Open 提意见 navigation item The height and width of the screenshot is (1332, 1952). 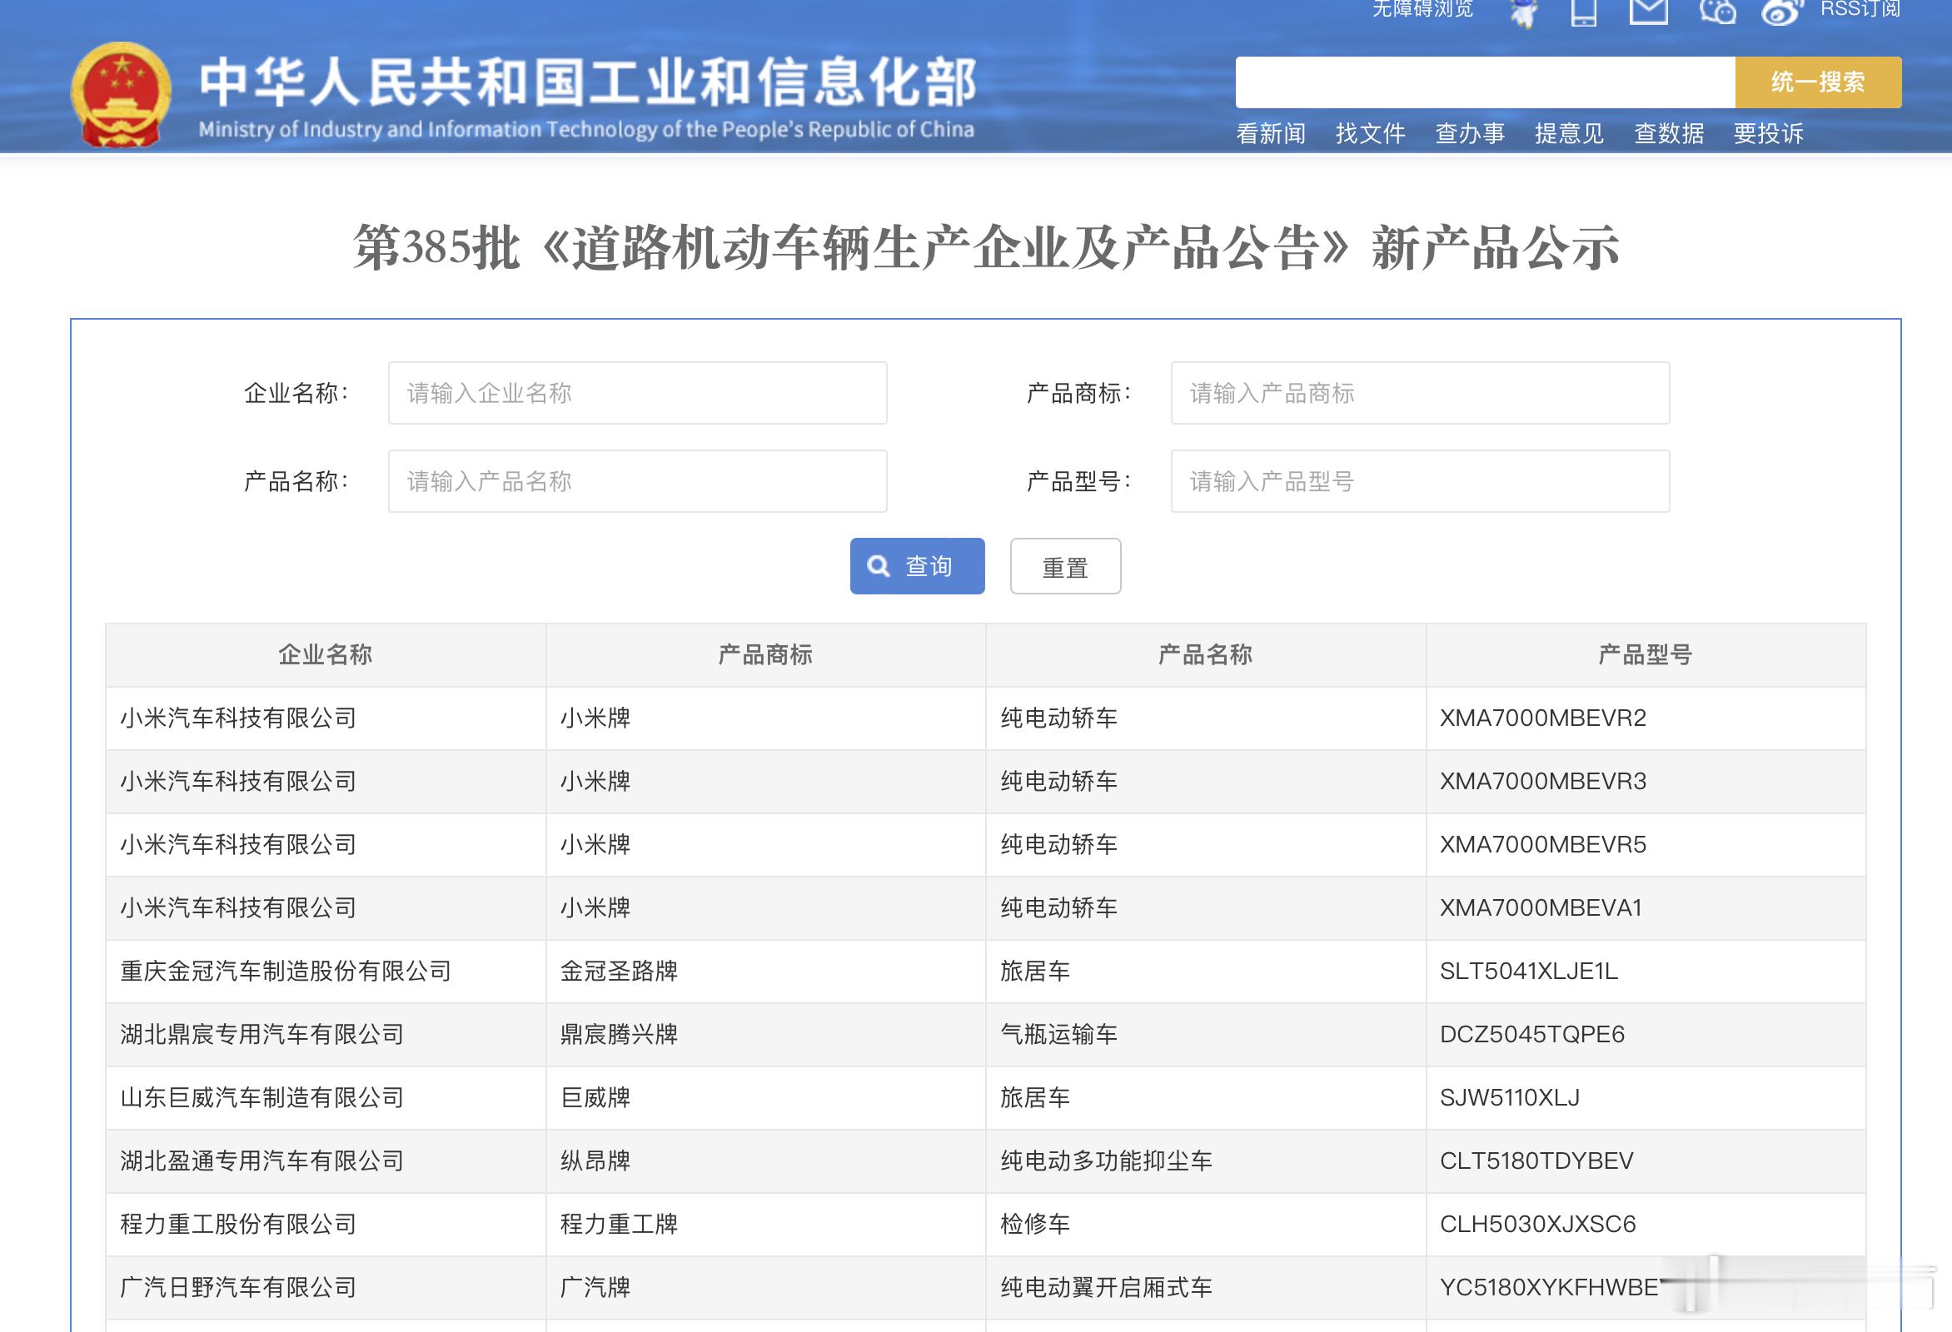tap(1568, 132)
